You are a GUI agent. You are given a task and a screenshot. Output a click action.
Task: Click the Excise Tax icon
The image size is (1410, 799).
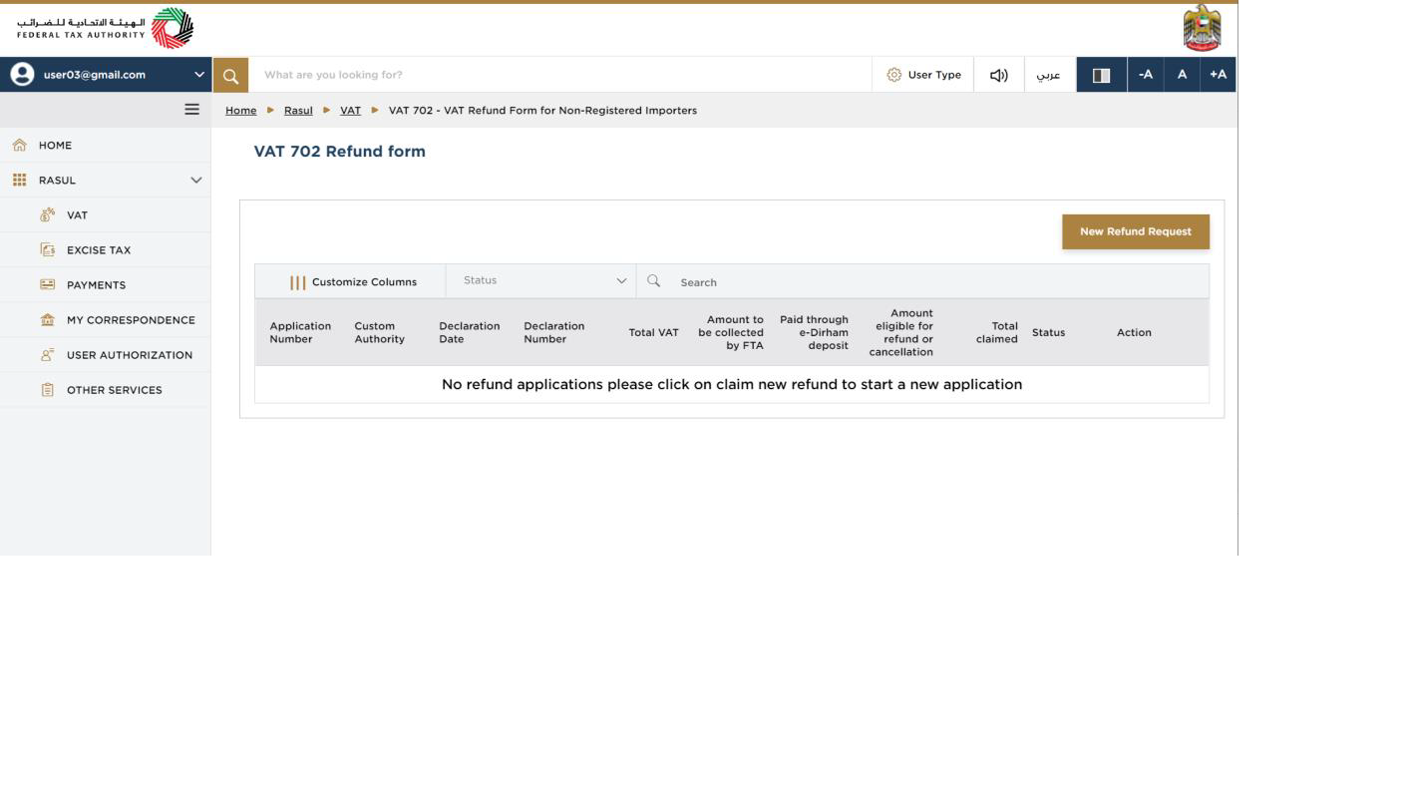pos(47,250)
